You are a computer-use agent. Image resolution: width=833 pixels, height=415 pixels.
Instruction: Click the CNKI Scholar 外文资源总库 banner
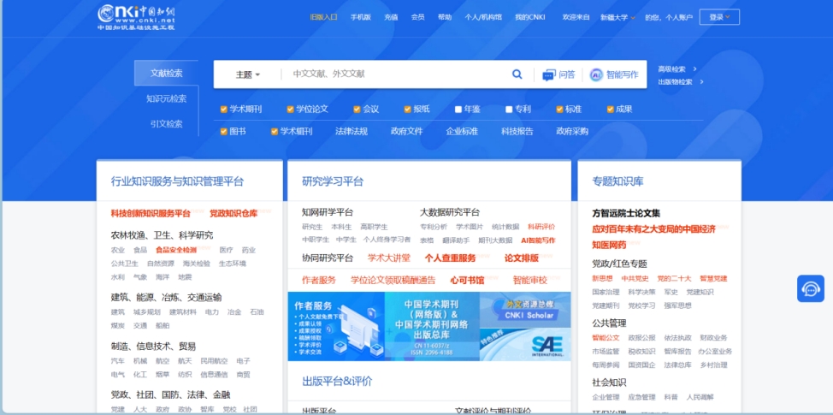pos(525,309)
